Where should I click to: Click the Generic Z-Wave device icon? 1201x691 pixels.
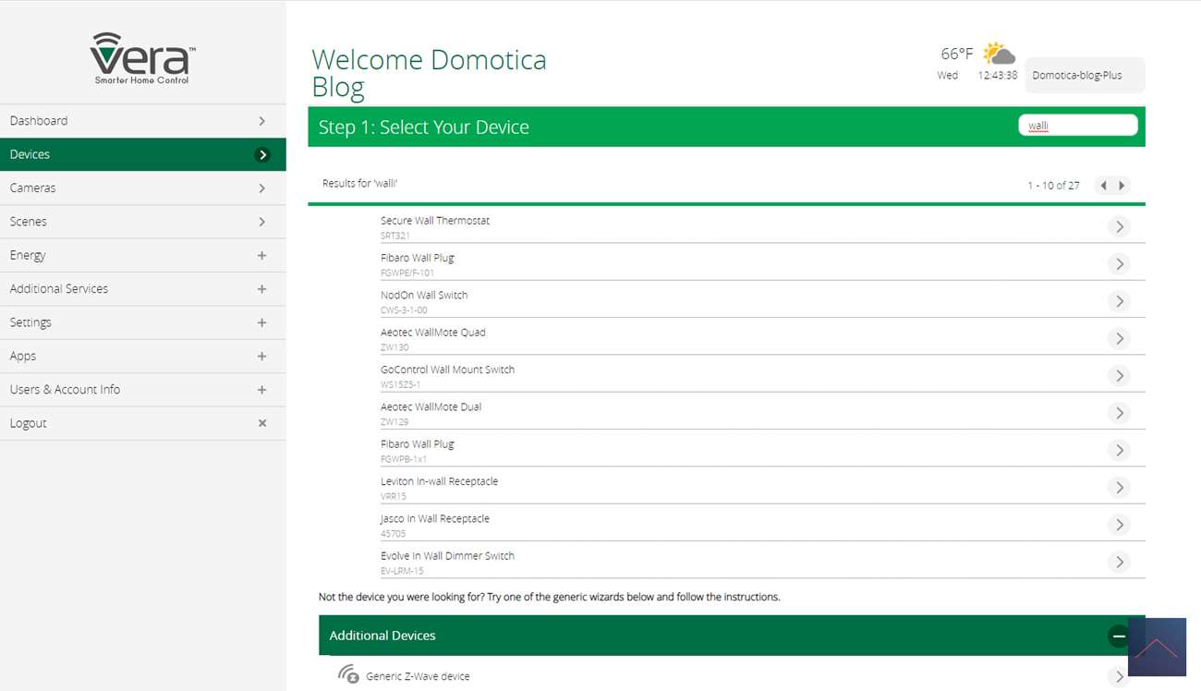(348, 674)
